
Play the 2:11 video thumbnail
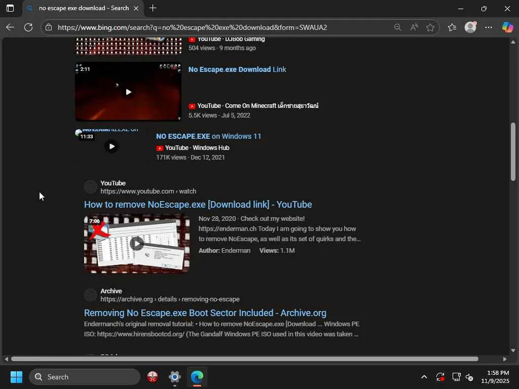(x=128, y=92)
